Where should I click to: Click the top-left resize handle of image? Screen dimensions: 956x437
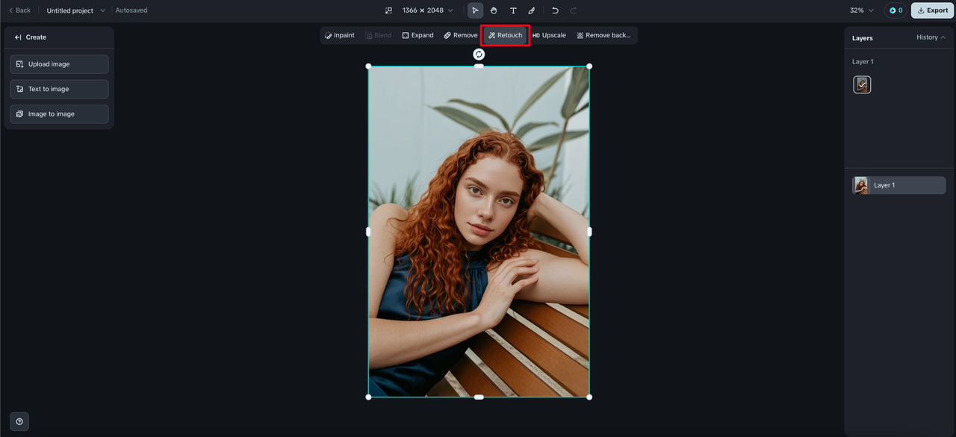pos(368,66)
